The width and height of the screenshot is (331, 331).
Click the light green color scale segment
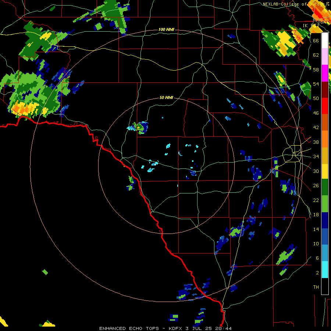(x=325, y=204)
